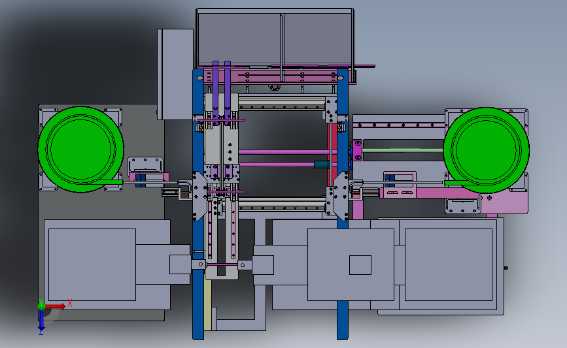
Task: Select the right green vibratory bowl feeder
Action: pos(487,150)
